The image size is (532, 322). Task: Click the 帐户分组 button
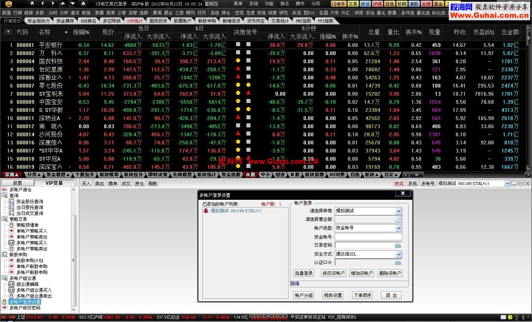point(304,295)
